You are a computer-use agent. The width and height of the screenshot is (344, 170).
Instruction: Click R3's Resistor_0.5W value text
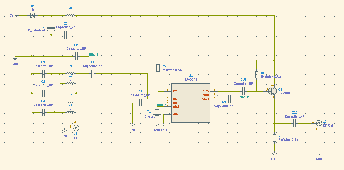pos(172,70)
